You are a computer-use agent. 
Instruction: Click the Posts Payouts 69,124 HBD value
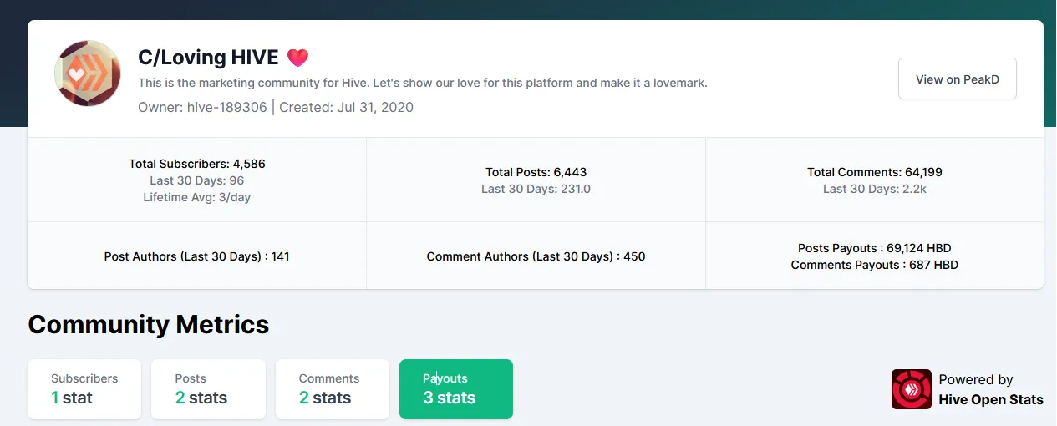874,248
